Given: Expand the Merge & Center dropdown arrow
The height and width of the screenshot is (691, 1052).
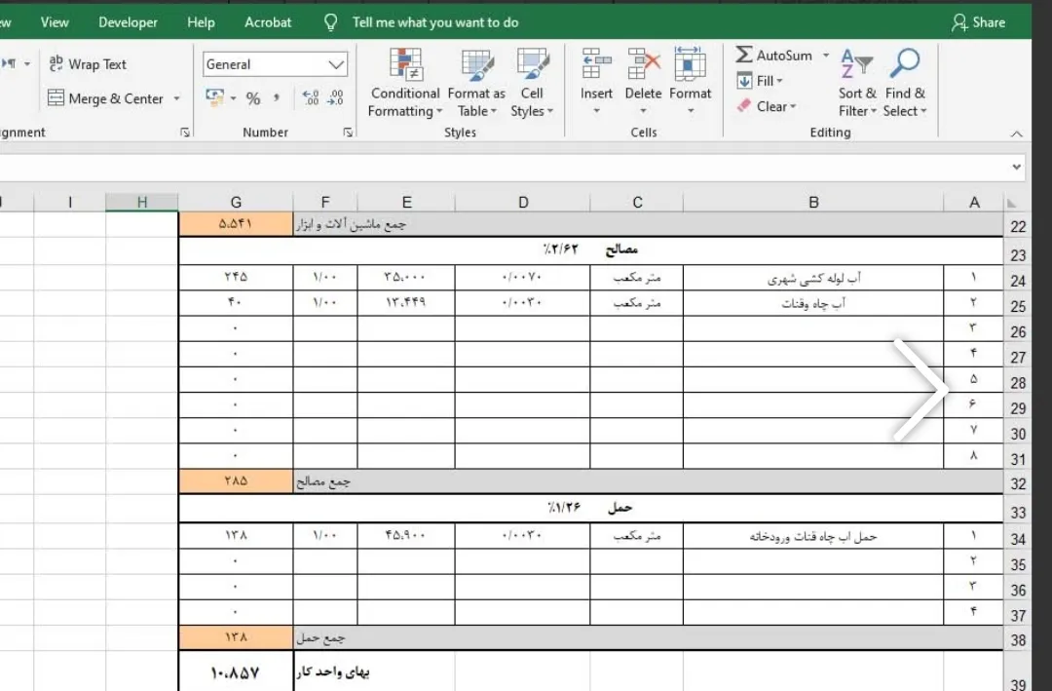Looking at the screenshot, I should click(x=176, y=98).
